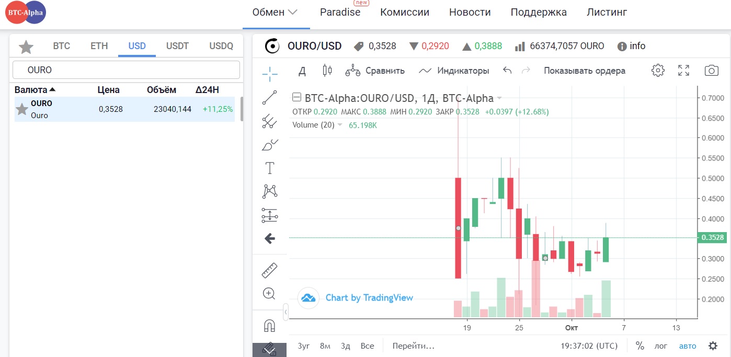Toggle auto scale with авто
This screenshot has width=731, height=357.
688,346
